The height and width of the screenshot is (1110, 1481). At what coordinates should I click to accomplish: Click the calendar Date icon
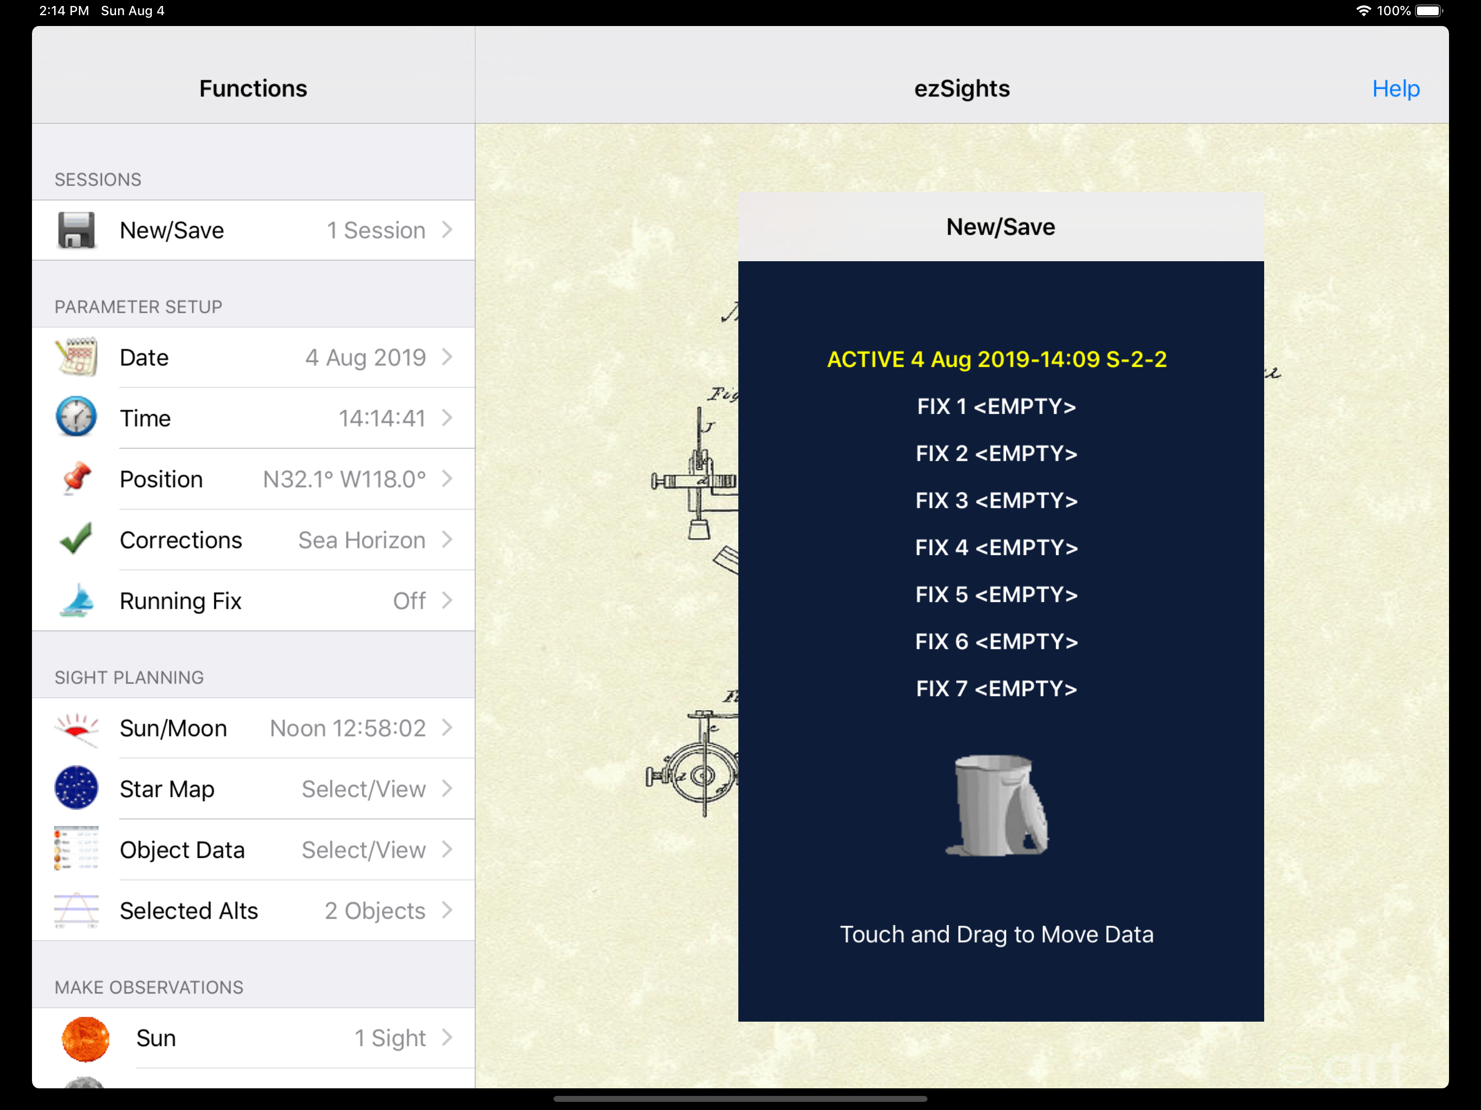click(76, 358)
